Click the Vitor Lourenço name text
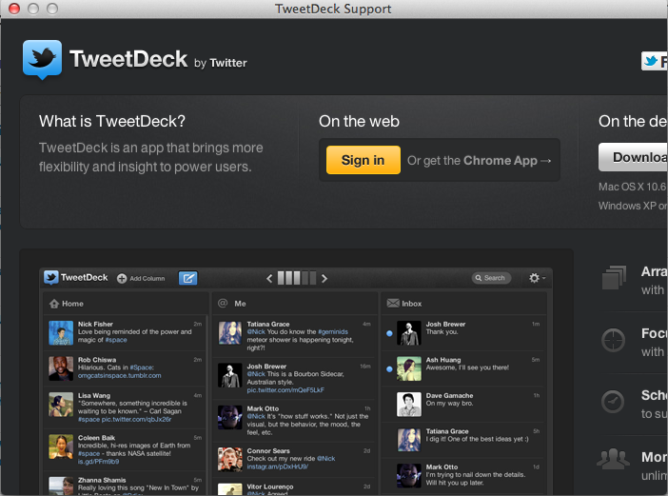668x496 pixels. pos(270,486)
